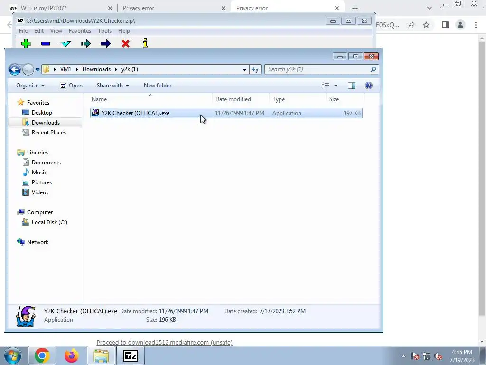Select Computer in the navigation pane
486x365 pixels.
(x=40, y=212)
